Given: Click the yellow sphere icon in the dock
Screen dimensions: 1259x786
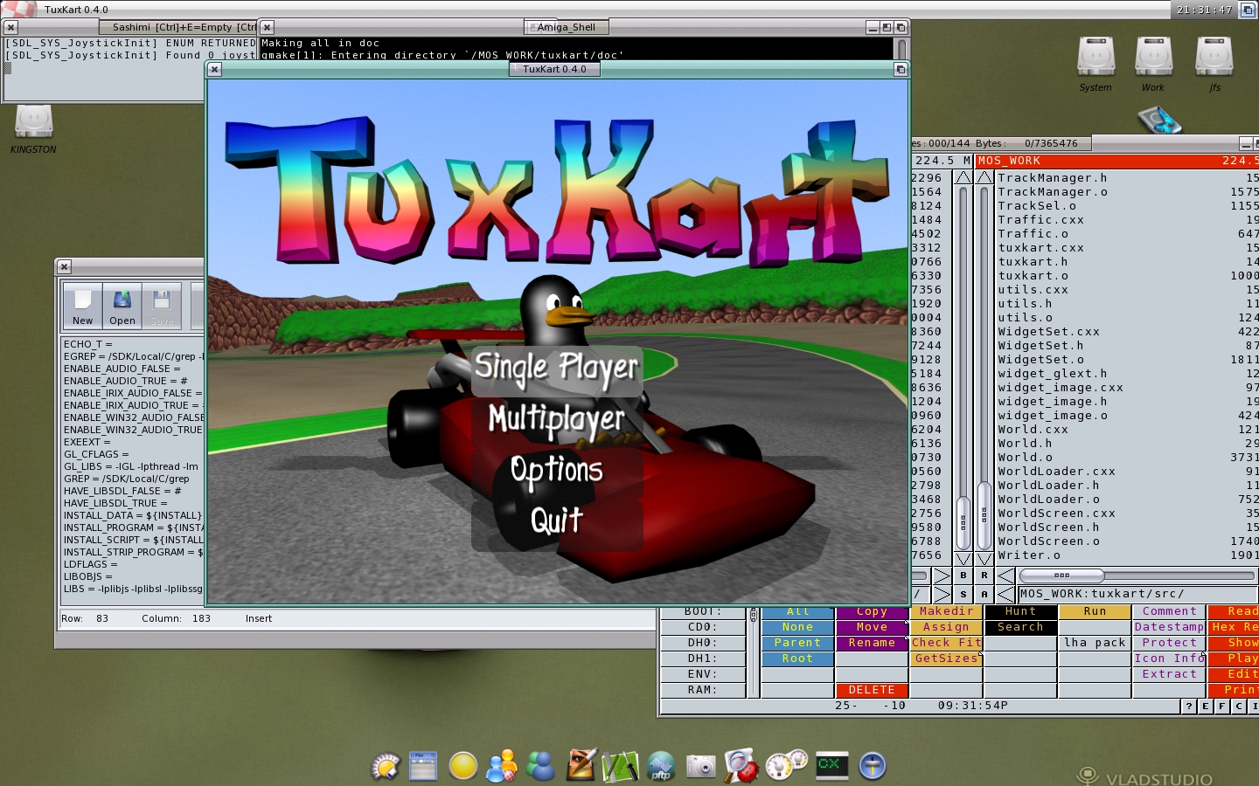Looking at the screenshot, I should click(x=463, y=766).
